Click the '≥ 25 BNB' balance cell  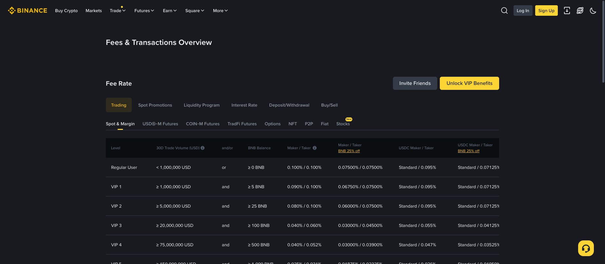coord(257,206)
